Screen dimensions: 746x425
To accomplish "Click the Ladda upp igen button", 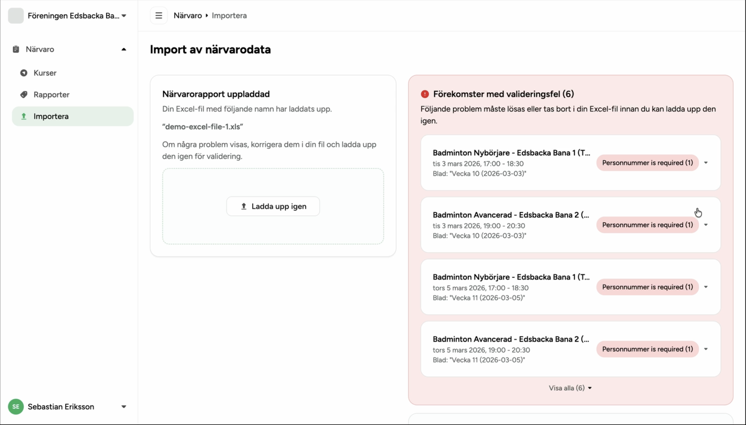I will [x=273, y=206].
